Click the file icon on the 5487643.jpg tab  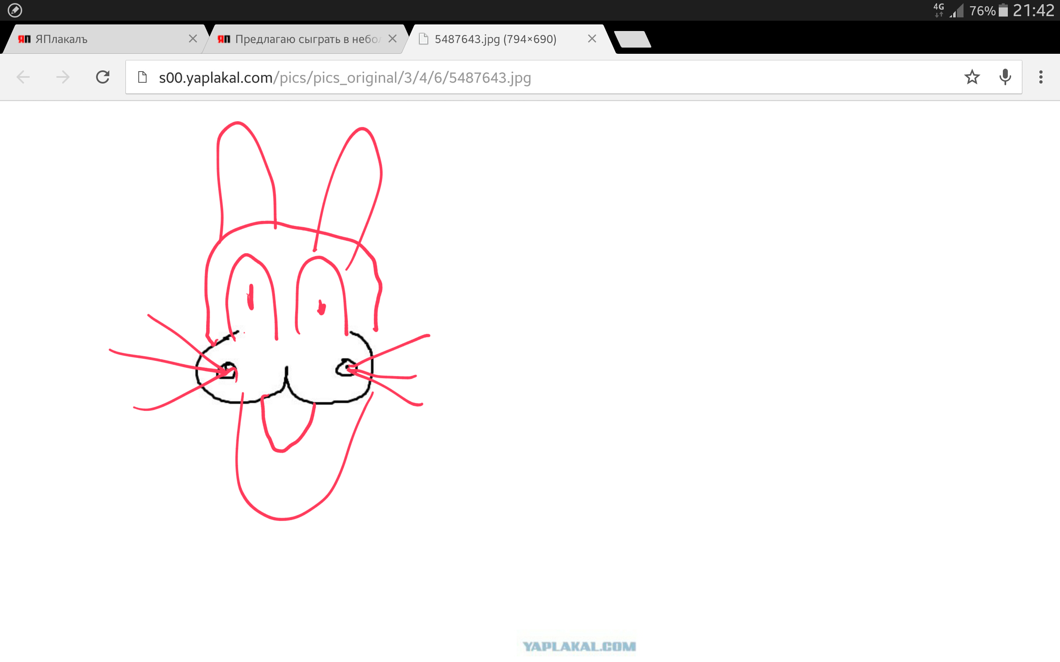coord(423,39)
